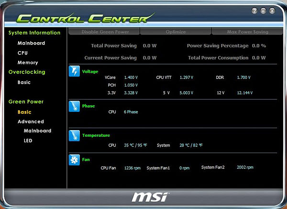The image size is (287, 209).
Task: Click the Voltage heading
Action: click(90, 72)
